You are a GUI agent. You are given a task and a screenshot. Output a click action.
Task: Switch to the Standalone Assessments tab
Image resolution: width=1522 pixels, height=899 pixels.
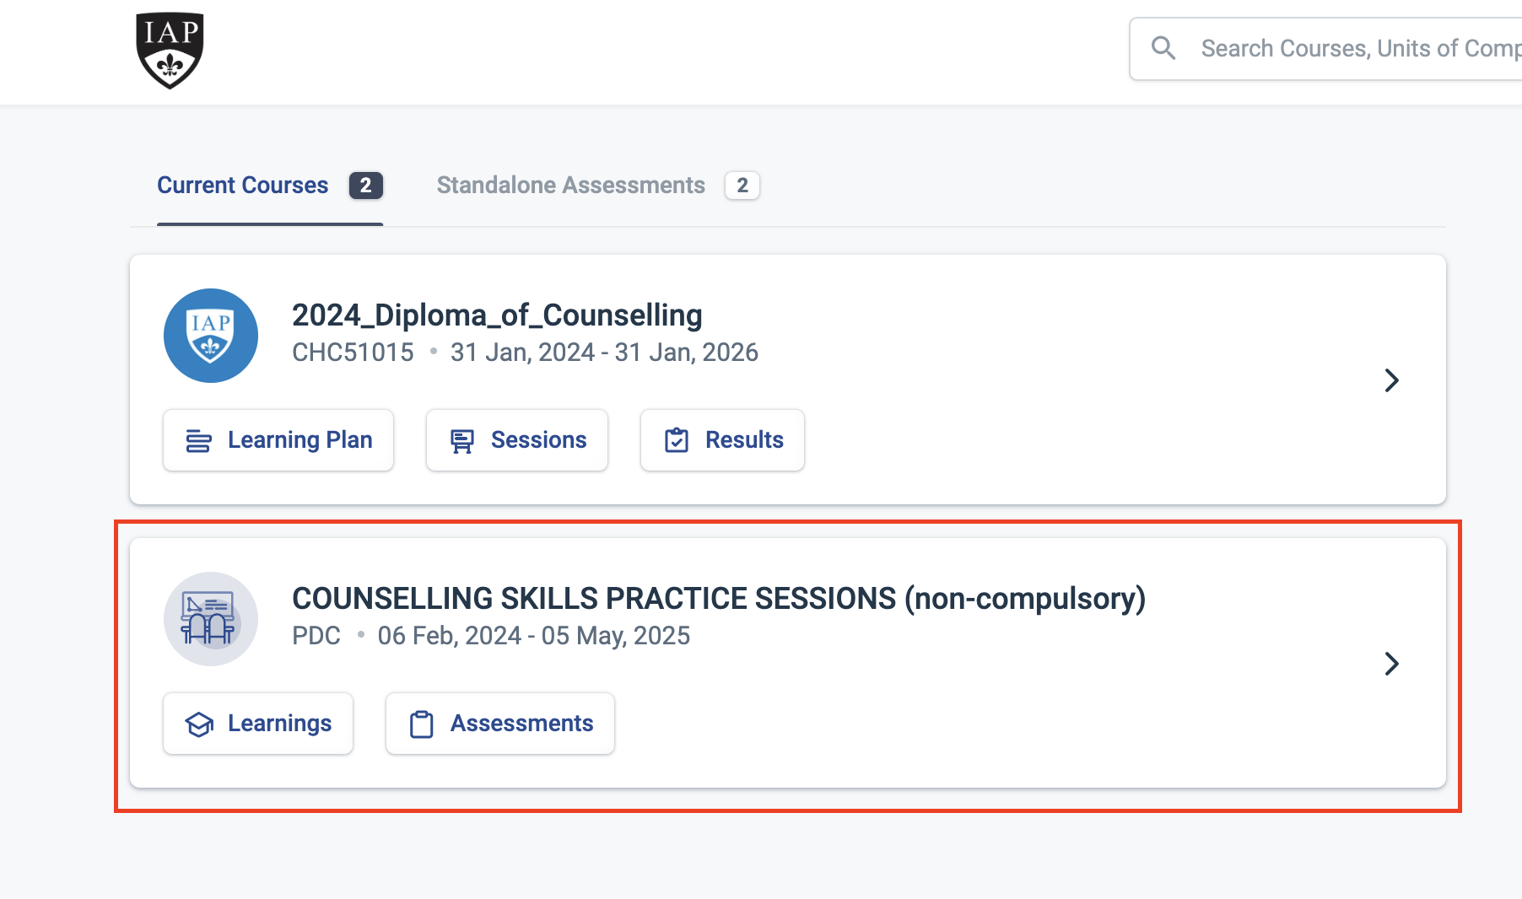pyautogui.click(x=571, y=186)
